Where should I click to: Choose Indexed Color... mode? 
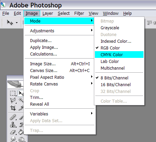[x=119, y=41]
